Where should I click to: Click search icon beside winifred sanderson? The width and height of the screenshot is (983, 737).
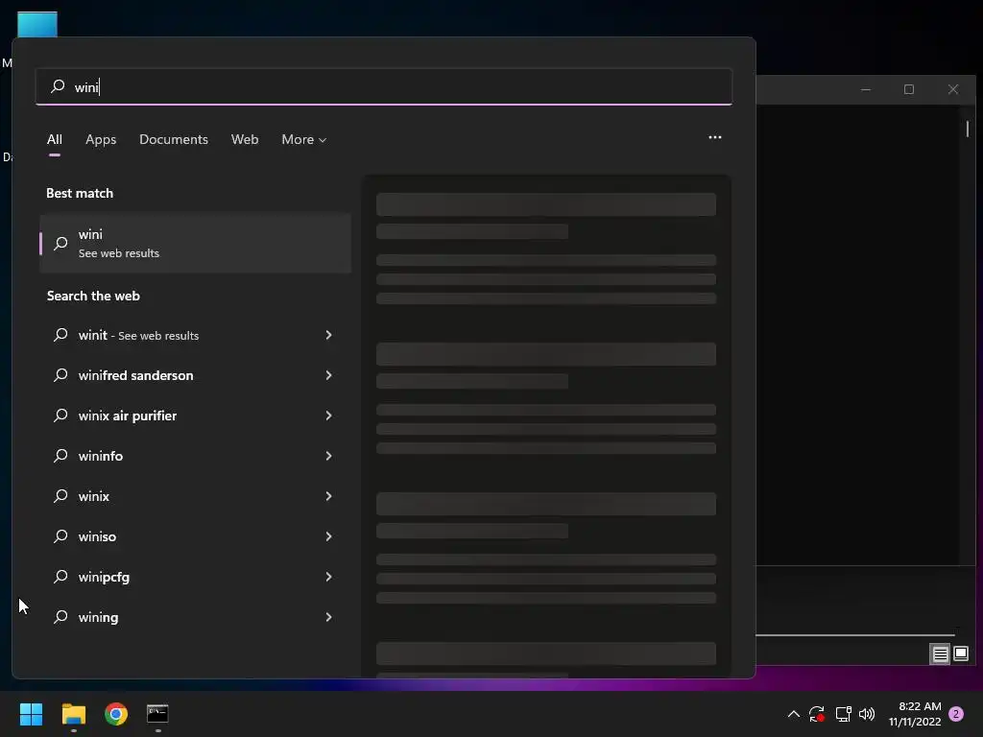click(60, 375)
